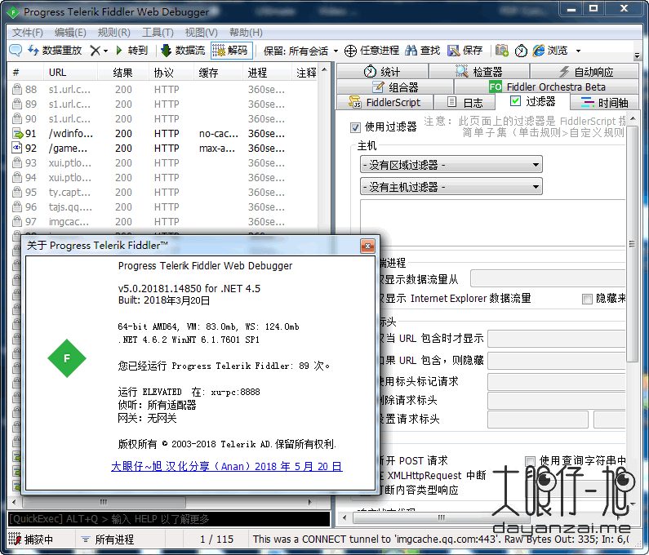Screen dimensions: 649x555
Task: Switch to the 检查器 tab
Action: pyautogui.click(x=479, y=72)
